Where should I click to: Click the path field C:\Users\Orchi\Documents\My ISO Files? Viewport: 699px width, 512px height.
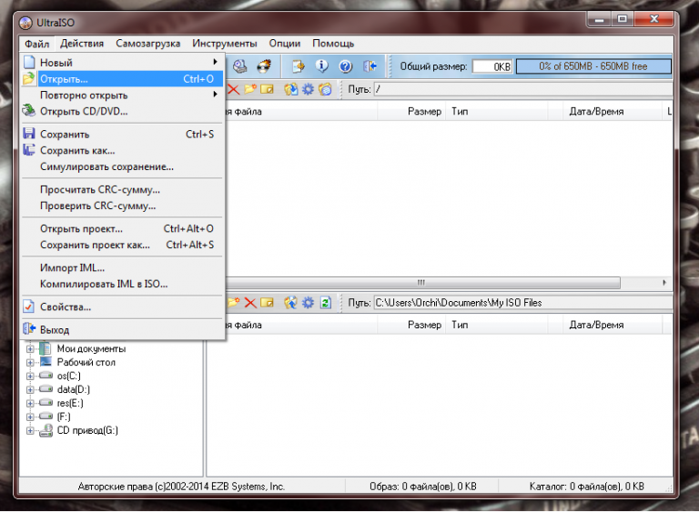coord(522,303)
